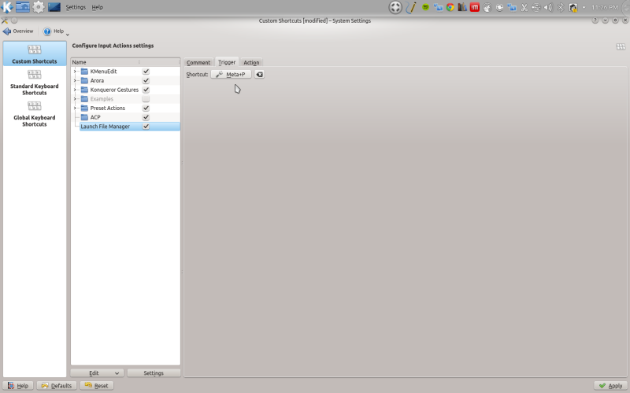Viewport: 630px width, 393px height.
Task: Expand the Konqueror Gestures group
Action: point(75,90)
